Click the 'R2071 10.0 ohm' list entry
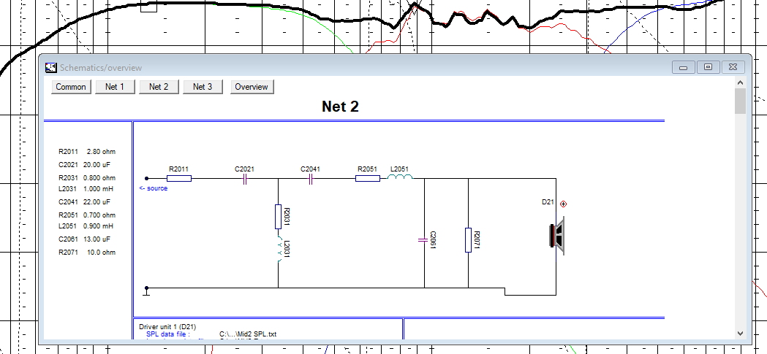Image resolution: width=767 pixels, height=354 pixels. pos(86,253)
